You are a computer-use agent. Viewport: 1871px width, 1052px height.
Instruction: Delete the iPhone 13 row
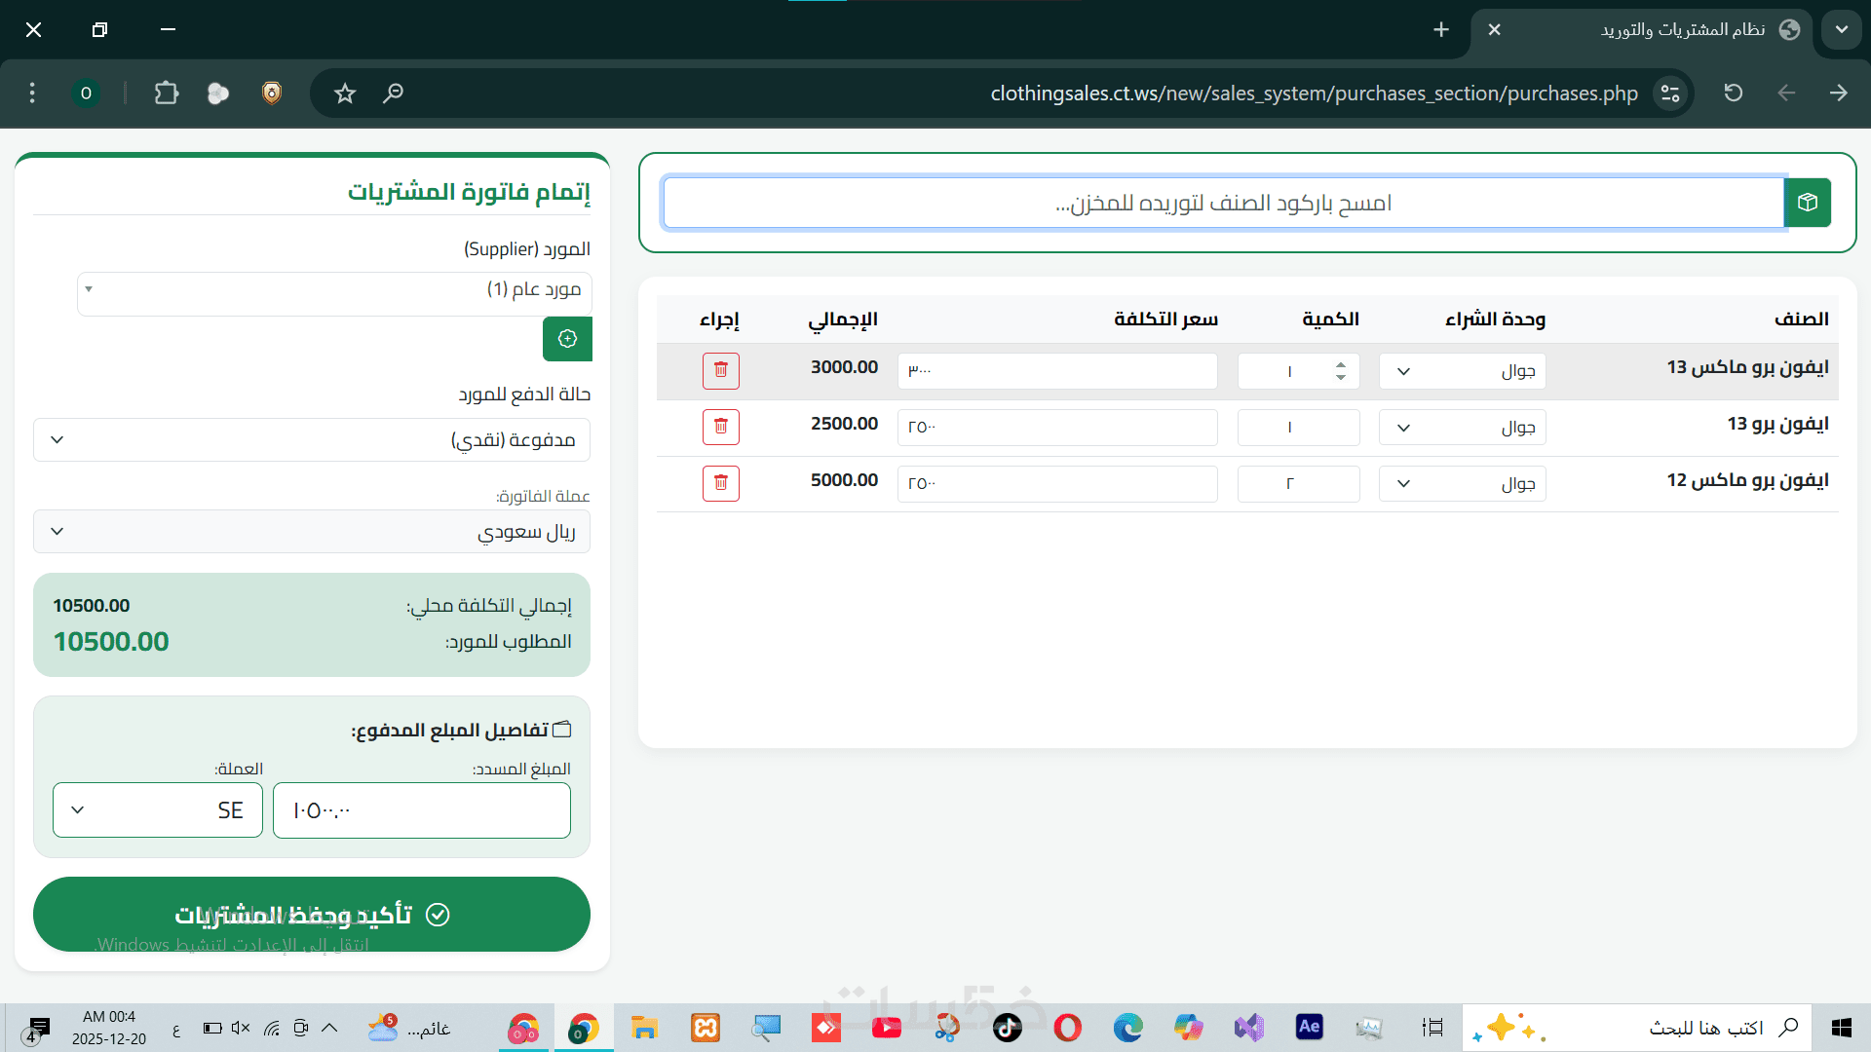click(x=721, y=427)
